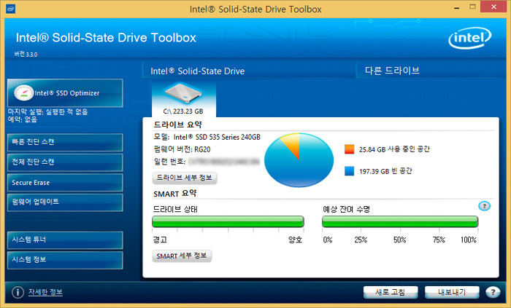The image size is (511, 308).
Task: Click the 25.84 GB 사용 중인 공간 text
Action: (394, 149)
